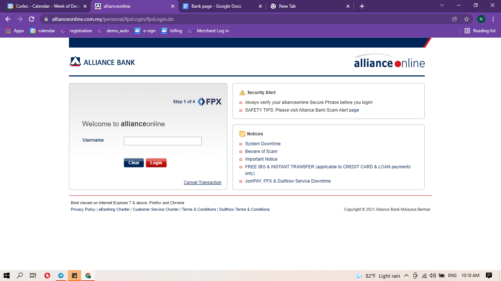This screenshot has height=281, width=501.
Task: Open Task View on taskbar
Action: tap(33, 276)
